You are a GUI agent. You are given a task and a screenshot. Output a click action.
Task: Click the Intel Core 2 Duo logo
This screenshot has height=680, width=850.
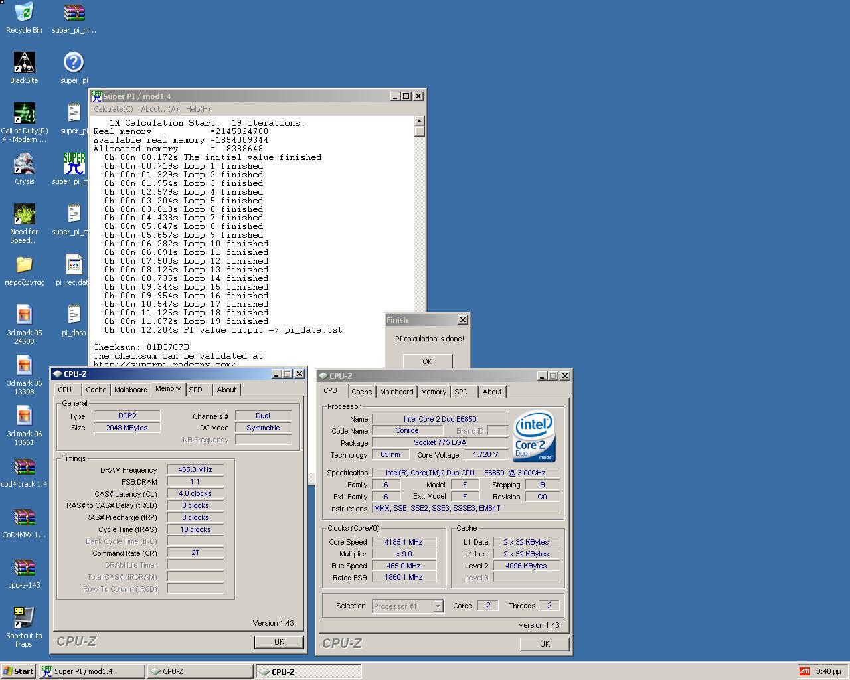click(534, 437)
